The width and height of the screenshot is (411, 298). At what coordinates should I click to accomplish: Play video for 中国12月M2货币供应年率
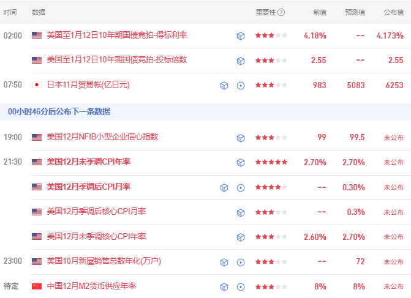(x=241, y=286)
